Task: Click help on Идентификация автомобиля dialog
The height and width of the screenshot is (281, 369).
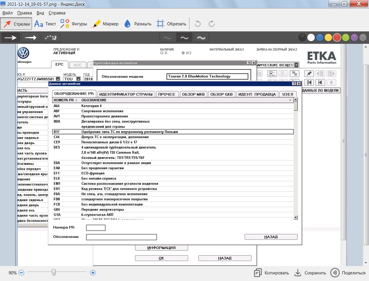Action: point(249,63)
